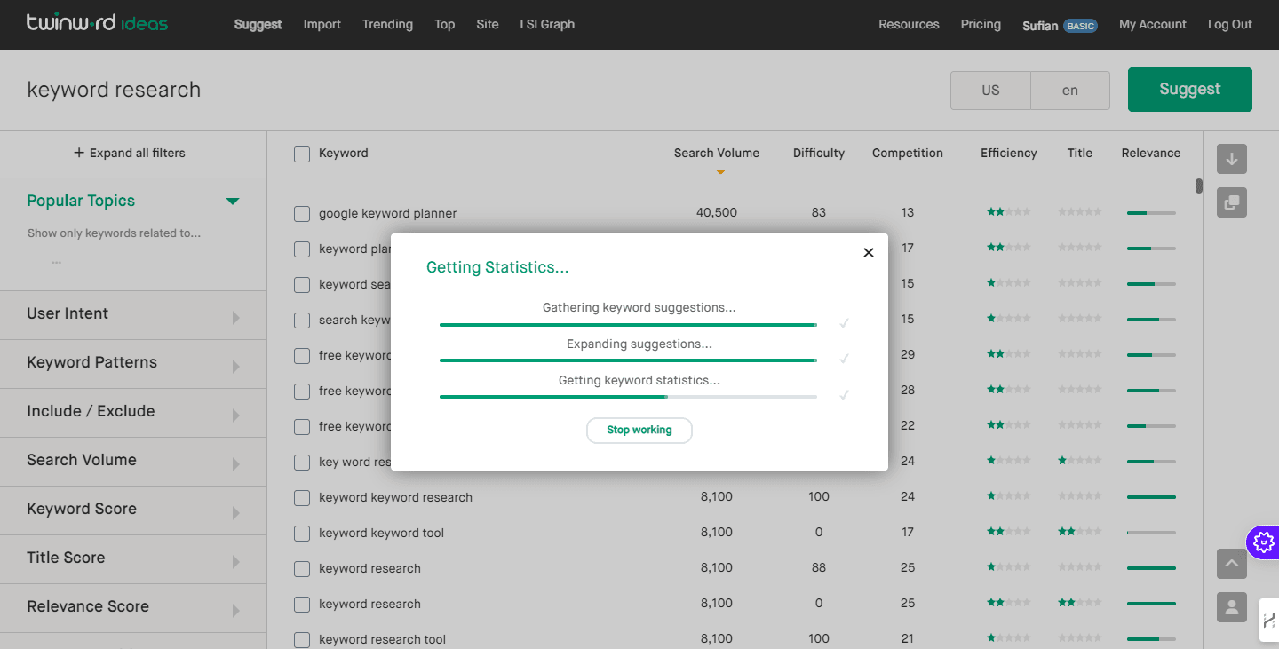Click title stars for keyword keyword tool

tap(1080, 532)
